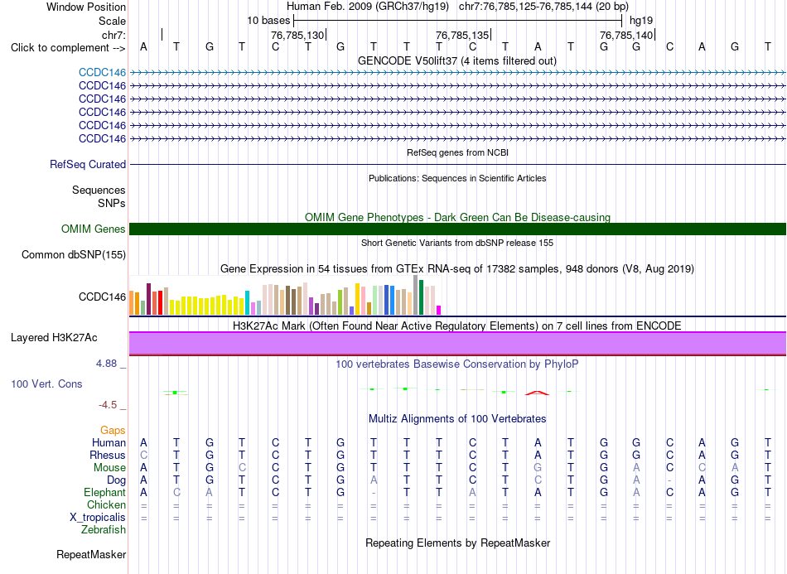Image resolution: width=787 pixels, height=574 pixels.
Task: Click the hg19 label beside scale bar
Action: point(641,21)
